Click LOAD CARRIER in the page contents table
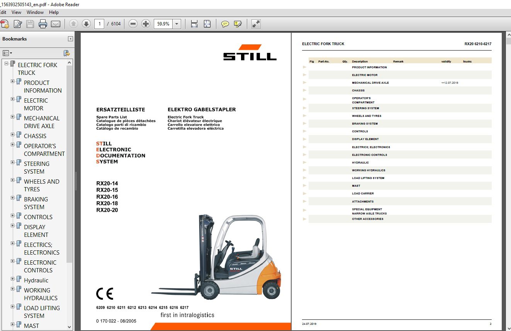Viewport: 511px width, 331px height. tap(363, 194)
